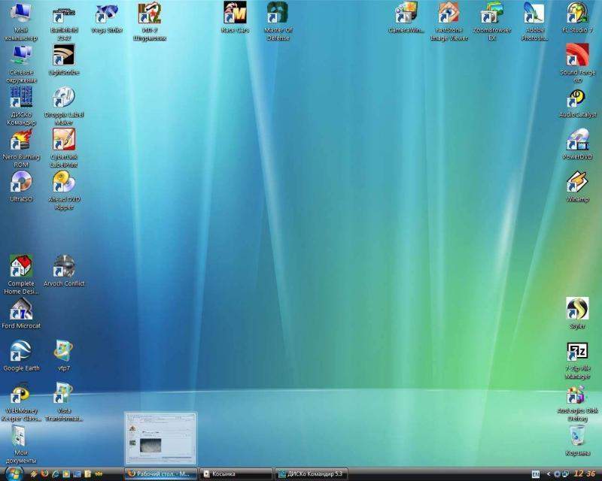
Task: Click the EN language indicator
Action: (535, 474)
